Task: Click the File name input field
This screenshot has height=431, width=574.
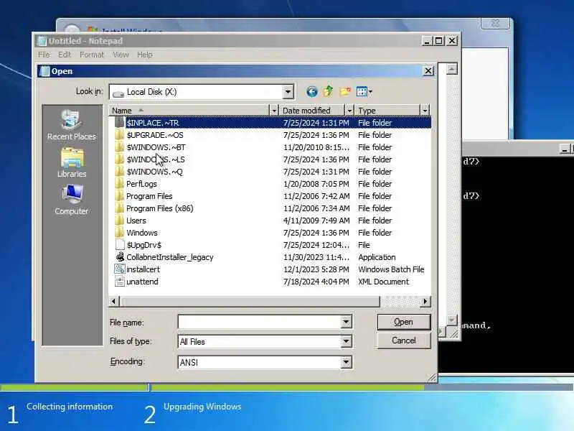Action: tap(260, 322)
